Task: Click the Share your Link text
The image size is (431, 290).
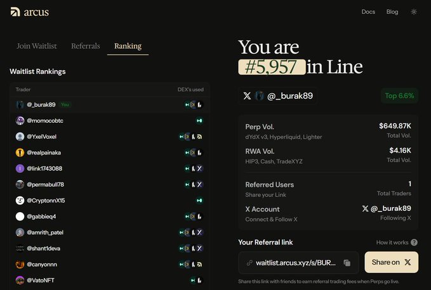Action: click(265, 194)
